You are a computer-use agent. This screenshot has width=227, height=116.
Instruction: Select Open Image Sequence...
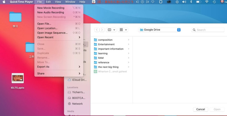59,33
